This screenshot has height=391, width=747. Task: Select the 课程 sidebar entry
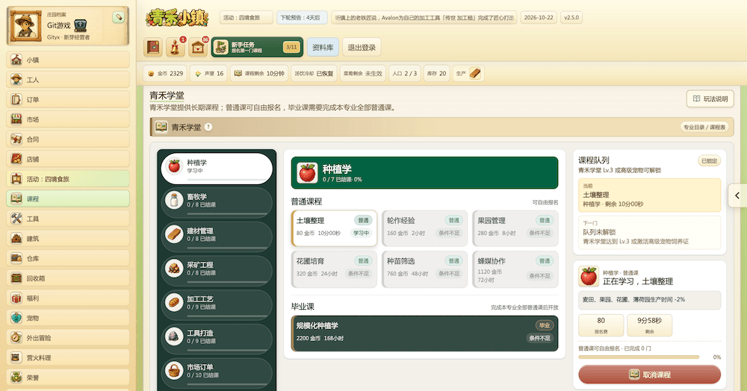click(68, 198)
